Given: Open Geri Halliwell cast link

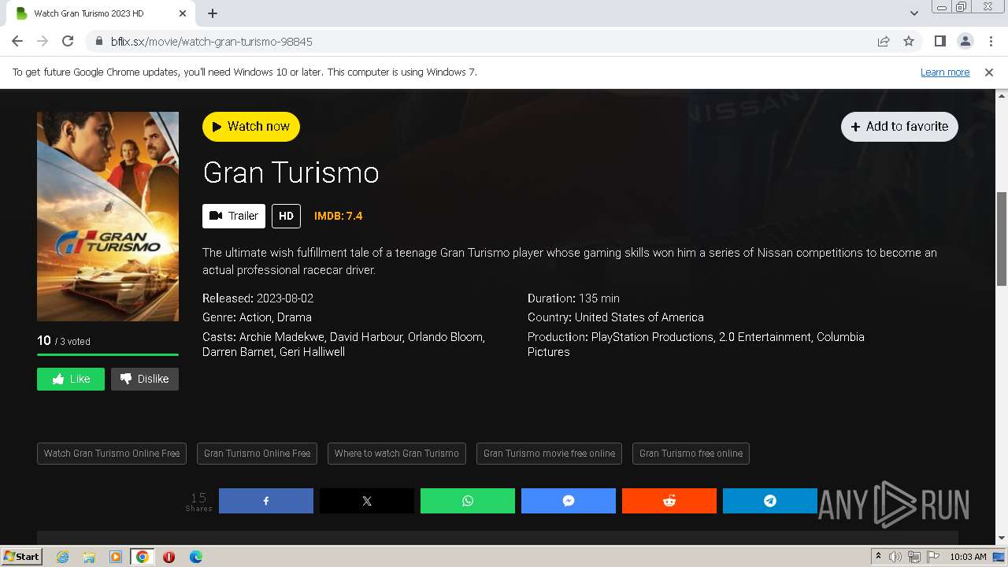Looking at the screenshot, I should pos(312,352).
